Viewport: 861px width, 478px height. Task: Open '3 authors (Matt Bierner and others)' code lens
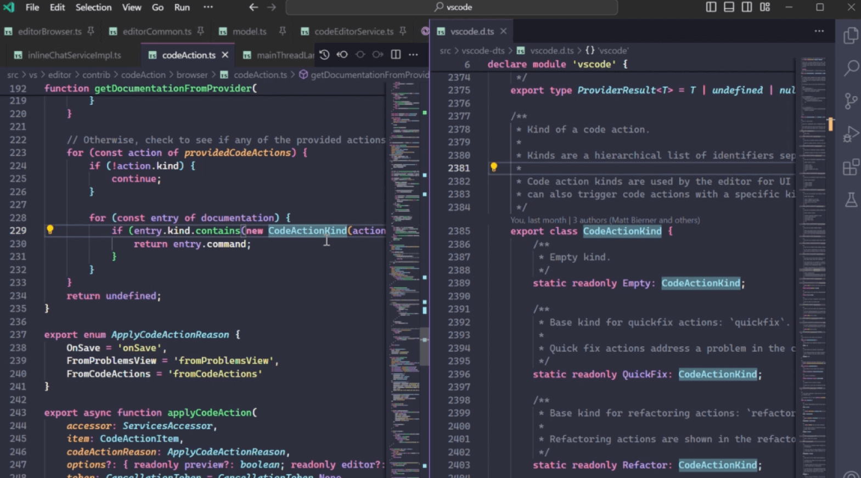pyautogui.click(x=636, y=220)
